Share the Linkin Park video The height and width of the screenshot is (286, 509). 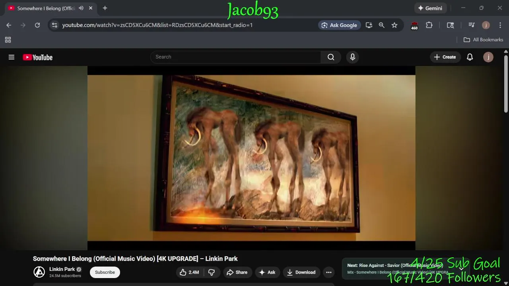coord(237,272)
